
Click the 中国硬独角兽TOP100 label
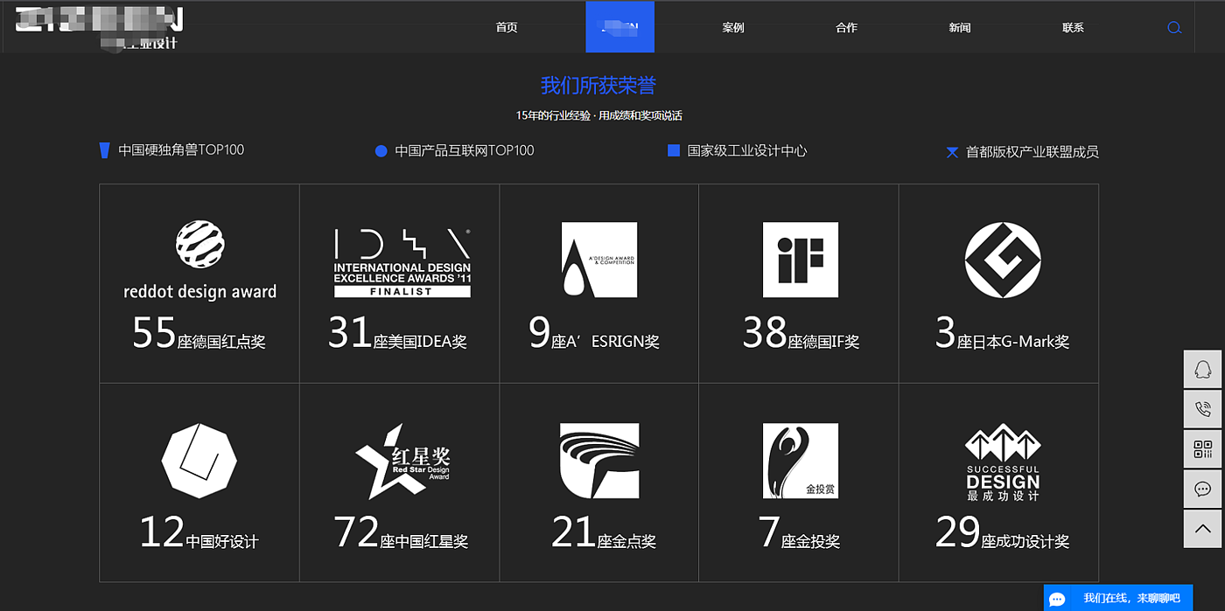[x=181, y=150]
